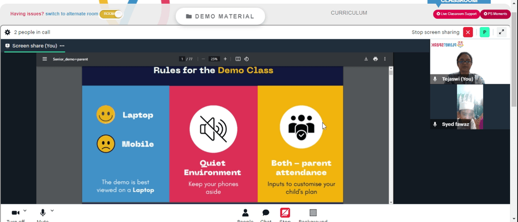Stop screen sharing with red X button
This screenshot has height=222, width=518.
468,33
